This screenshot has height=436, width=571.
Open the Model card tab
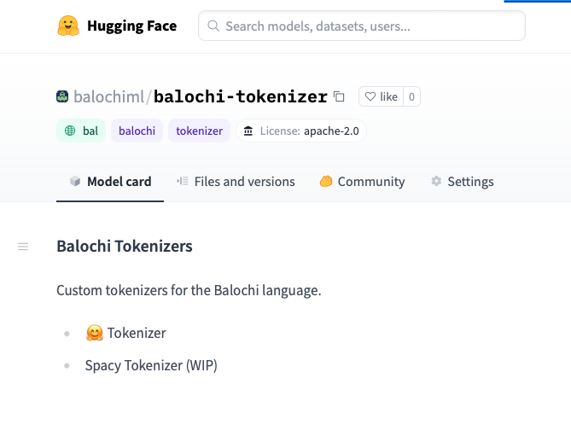[110, 182]
